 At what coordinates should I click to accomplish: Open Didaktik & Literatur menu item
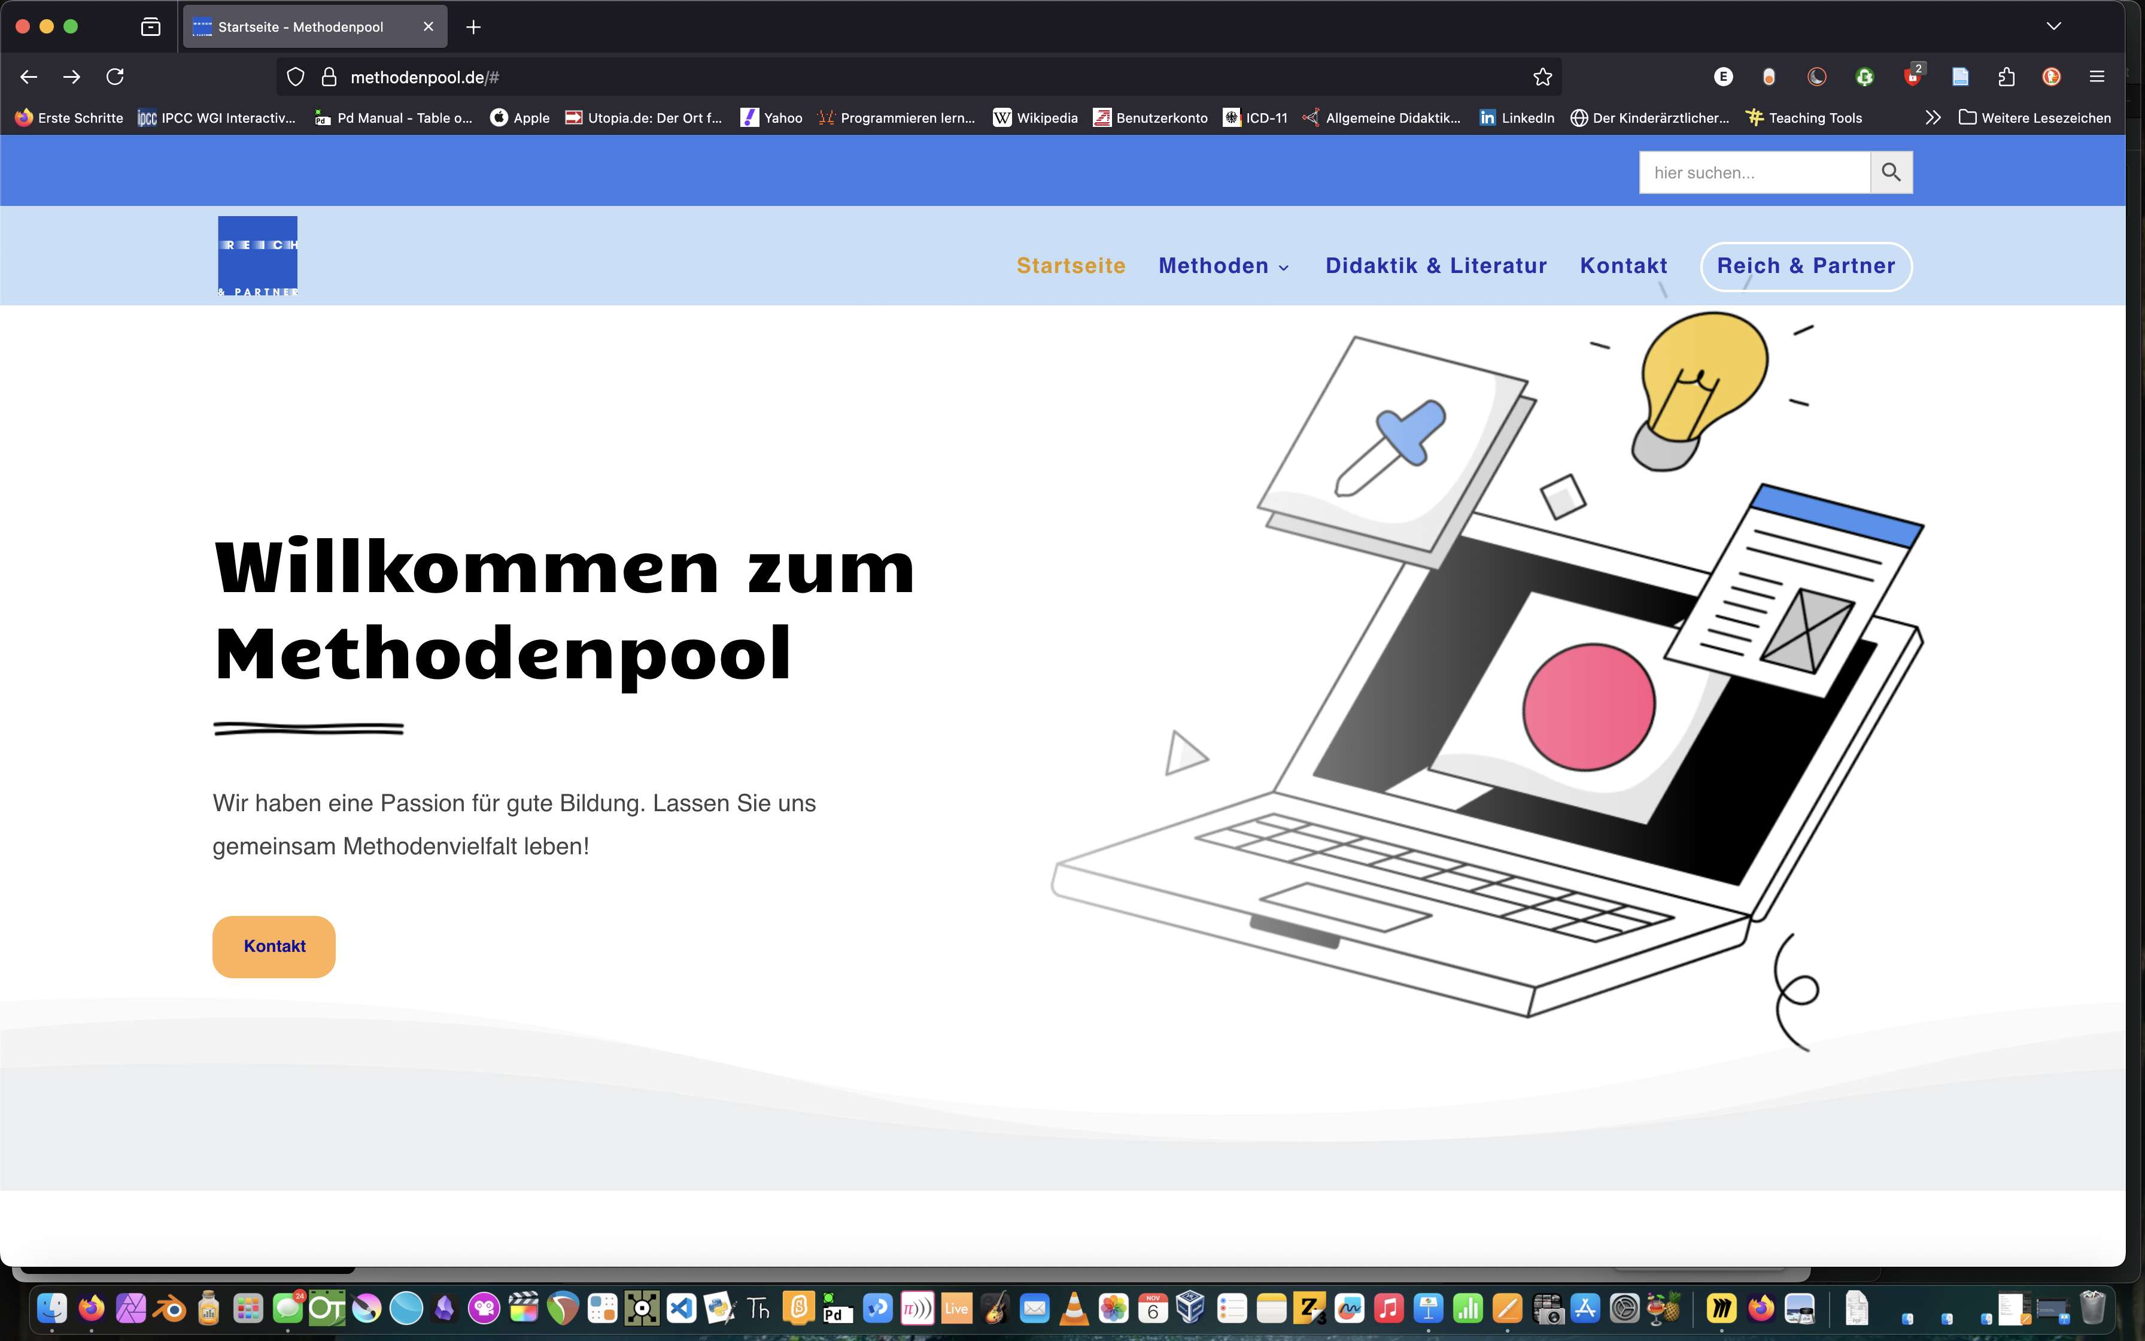click(1436, 266)
